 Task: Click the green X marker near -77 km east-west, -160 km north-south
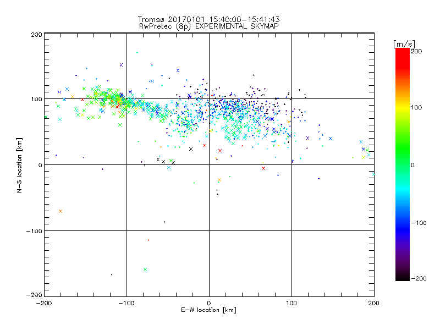tap(145, 269)
